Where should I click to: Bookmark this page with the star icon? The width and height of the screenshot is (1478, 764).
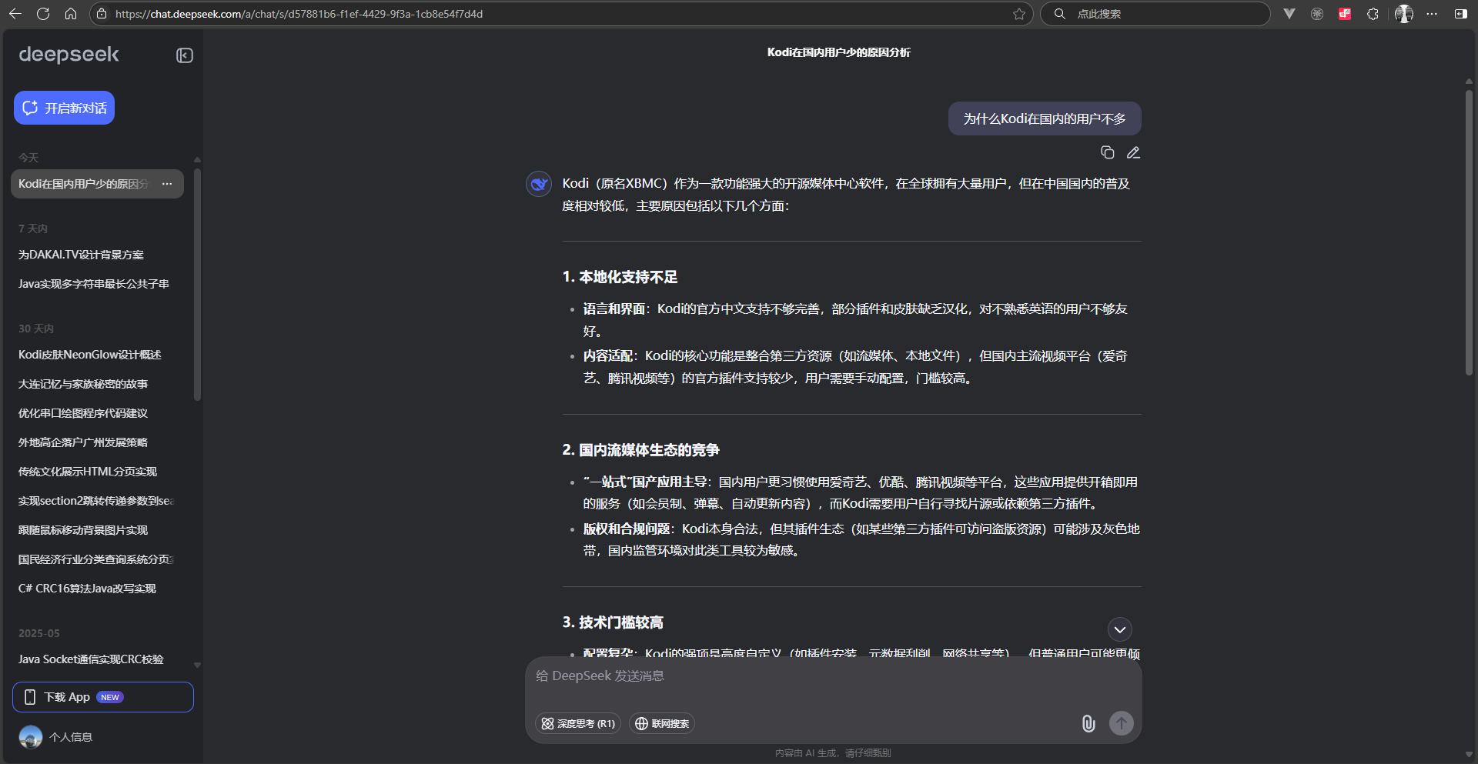[x=1019, y=14]
